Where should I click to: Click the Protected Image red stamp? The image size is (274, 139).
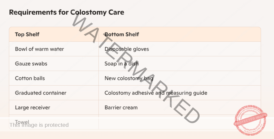(x=250, y=120)
